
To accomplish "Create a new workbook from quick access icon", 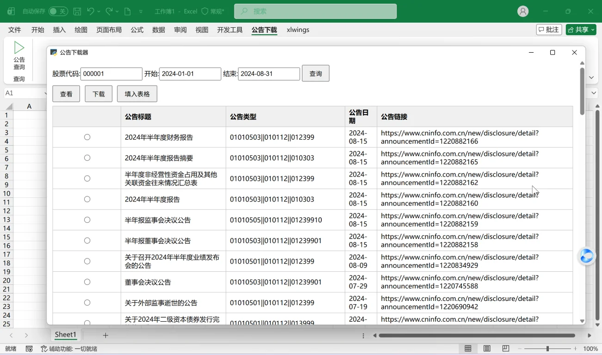I will click(x=128, y=12).
